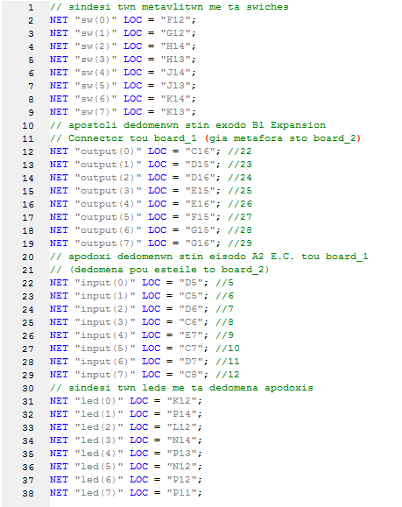402x507 pixels.
Task: Click the "E7" pin of input(4)
Action: click(191, 335)
